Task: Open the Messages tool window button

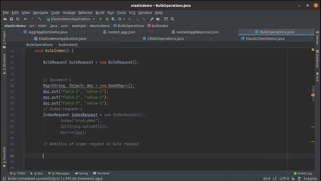Action: pyautogui.click(x=59, y=173)
